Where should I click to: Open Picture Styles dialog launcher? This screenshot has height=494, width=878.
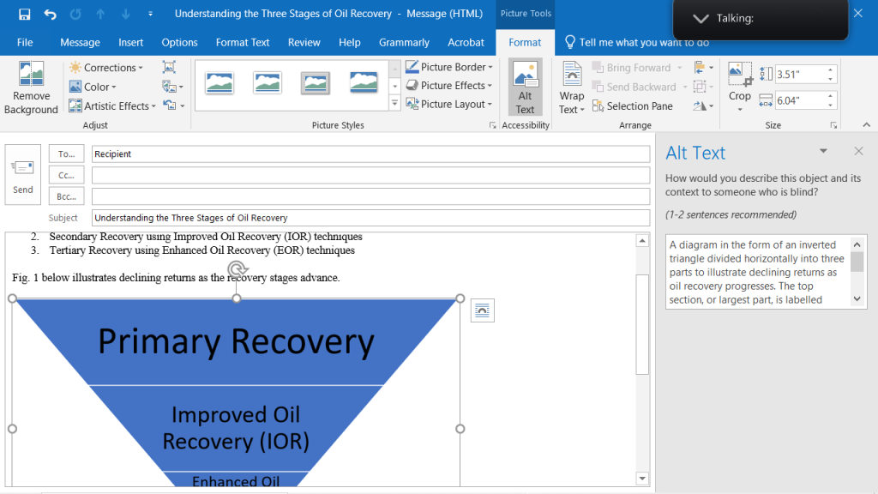pos(492,125)
